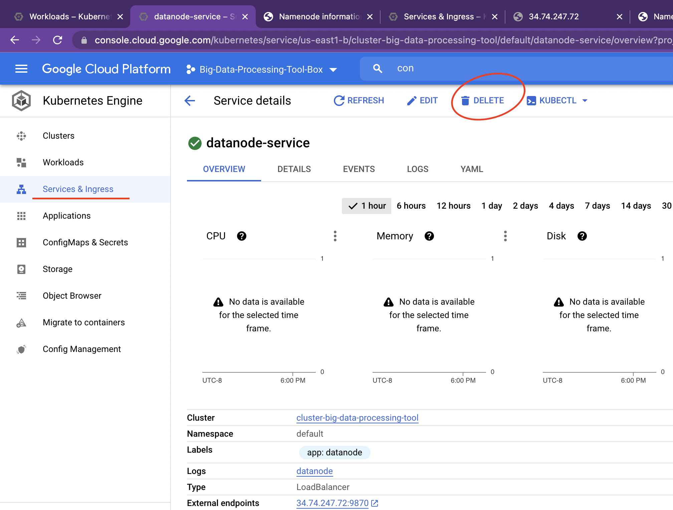Open the Big-Data-Processing-Tool-Box project selector
This screenshot has width=673, height=510.
261,69
